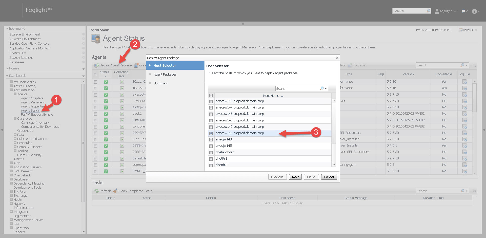Collapse left navigation panel arrow
This screenshot has height=238, width=486.
tap(2, 130)
